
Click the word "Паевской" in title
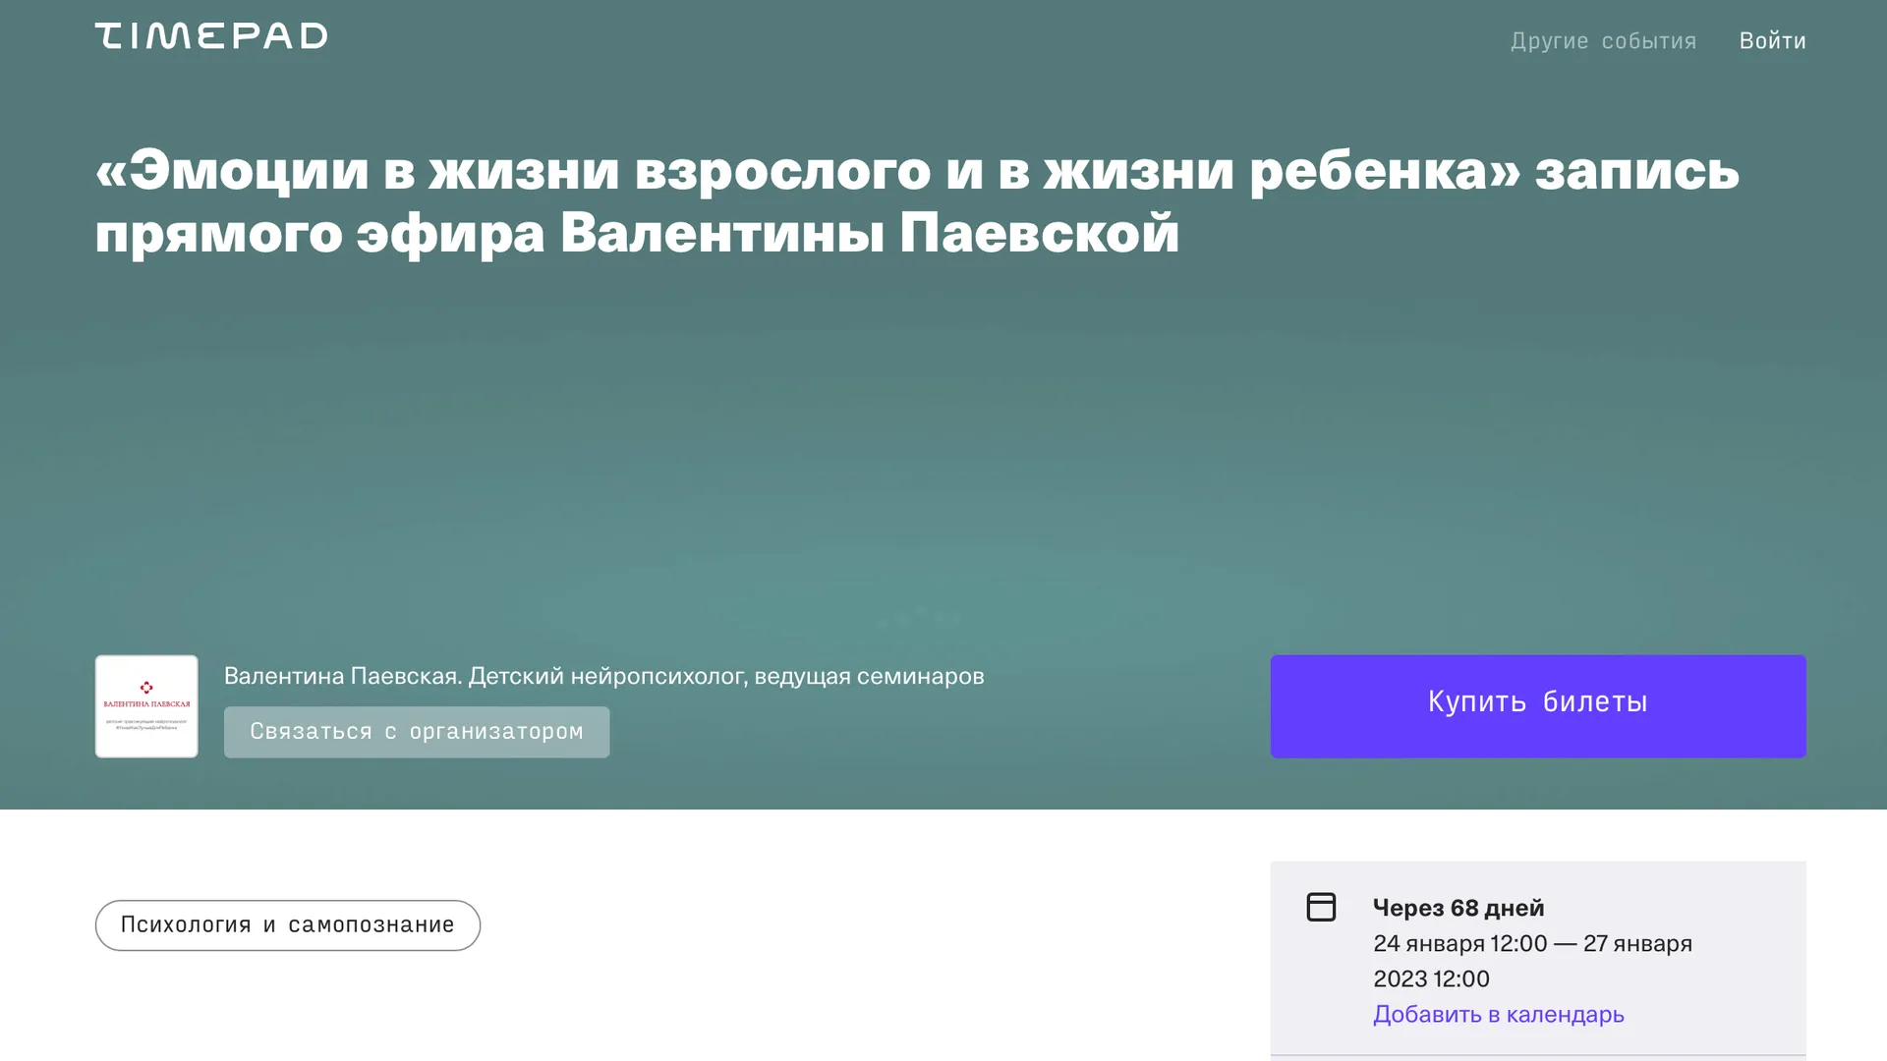coord(1039,234)
